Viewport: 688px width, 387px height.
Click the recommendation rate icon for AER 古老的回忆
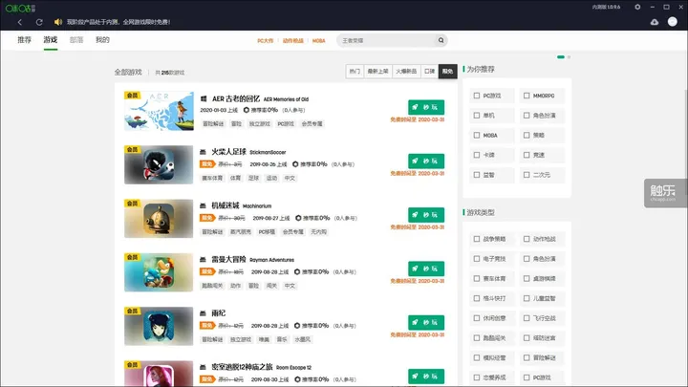pyautogui.click(x=247, y=110)
